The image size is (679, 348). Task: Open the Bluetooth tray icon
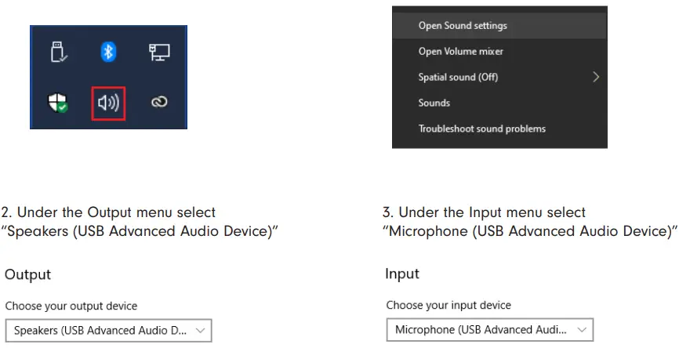[x=108, y=53]
